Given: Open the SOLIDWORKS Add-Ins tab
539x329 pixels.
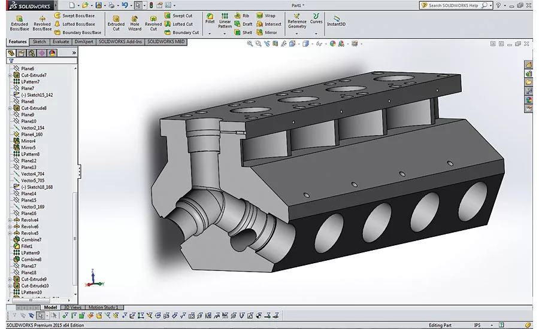Looking at the screenshot, I should [x=120, y=41].
